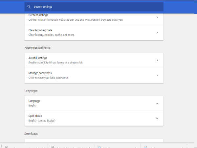Expand the Language dropdown chevron
Screen dimensions: 197x148
pos(157,104)
